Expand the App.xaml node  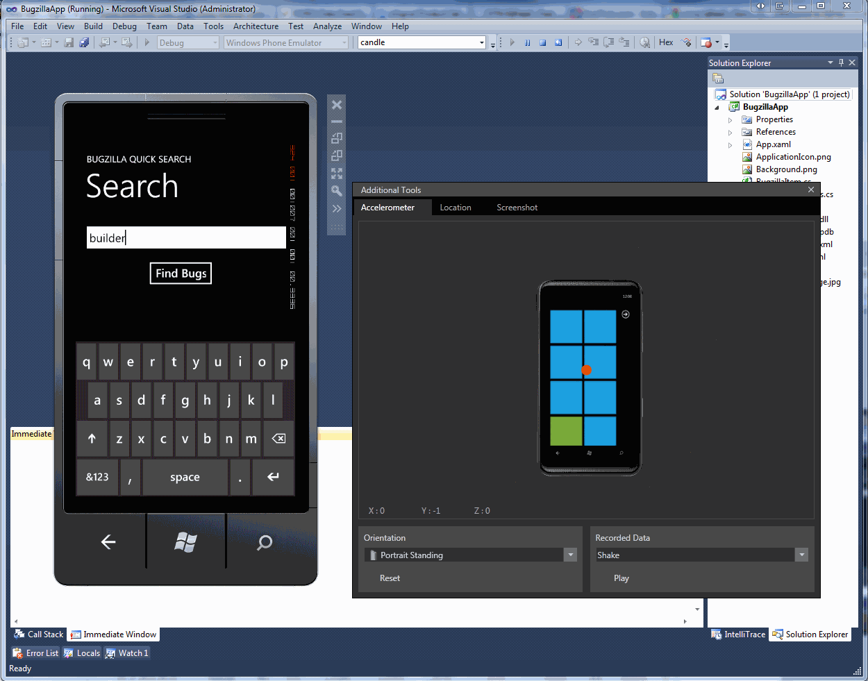click(x=730, y=144)
